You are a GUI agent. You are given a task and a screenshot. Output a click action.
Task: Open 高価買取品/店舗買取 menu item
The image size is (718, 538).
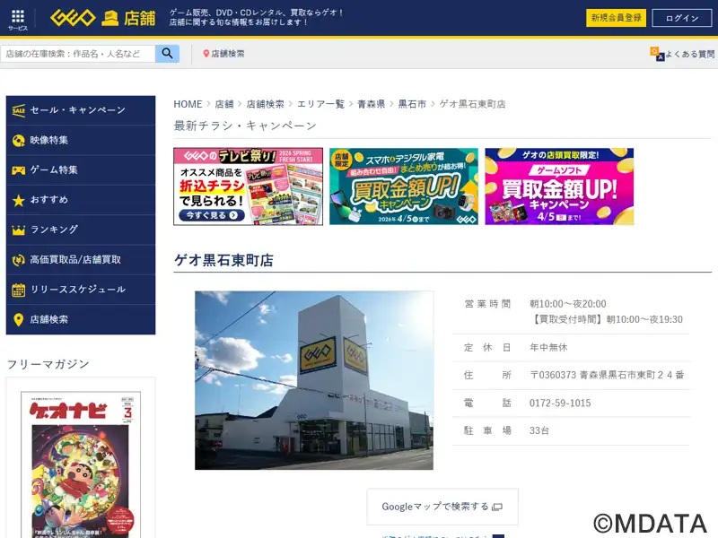(x=81, y=260)
